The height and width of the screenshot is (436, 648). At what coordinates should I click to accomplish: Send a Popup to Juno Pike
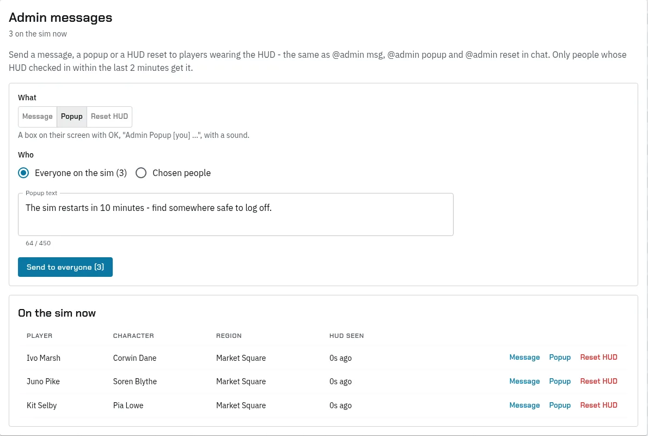click(x=560, y=381)
